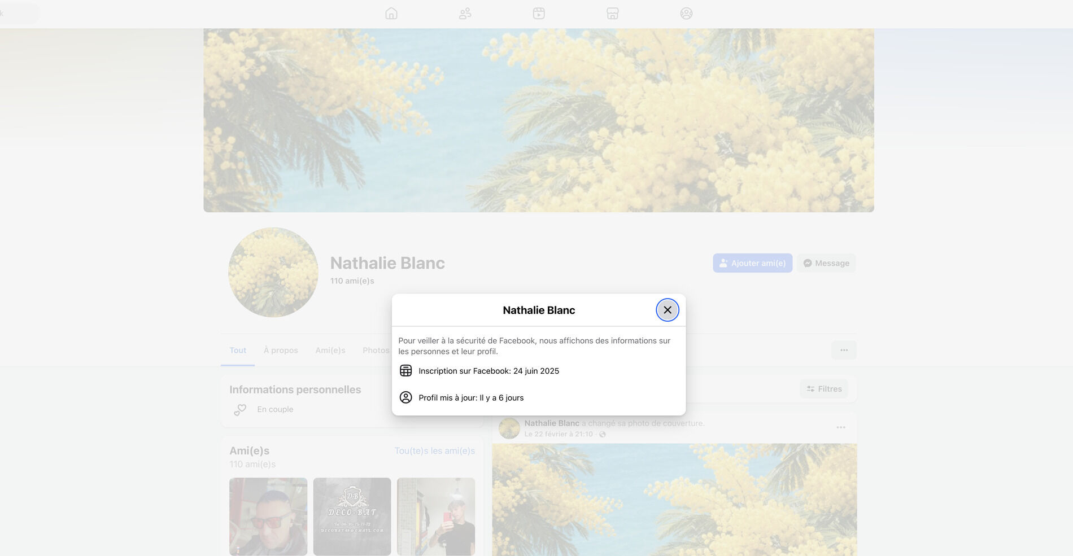Screen dimensions: 1073x556
Task: Close the Nathalie Blanc info dialog
Action: [668, 310]
